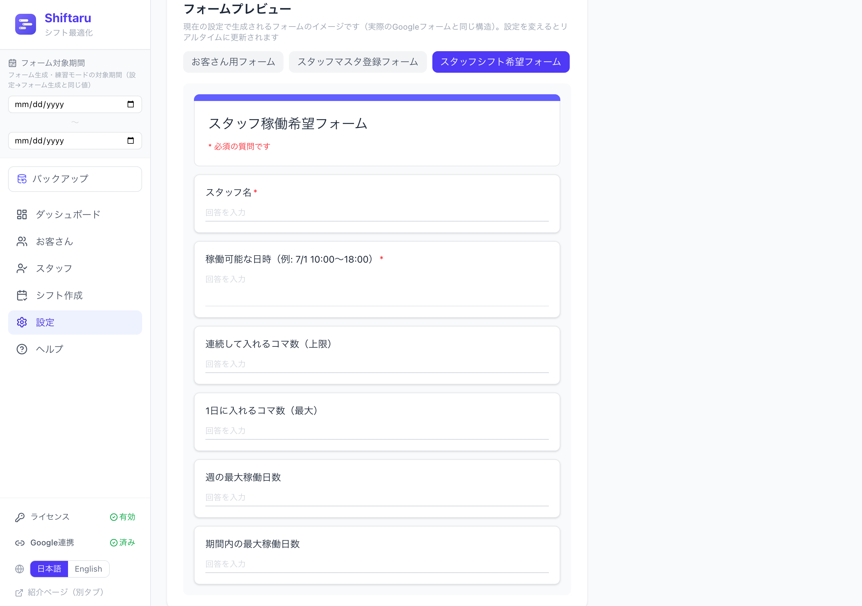Click the 期間内の最大稼働日数 answer field
Viewport: 862px width, 606px height.
[377, 564]
